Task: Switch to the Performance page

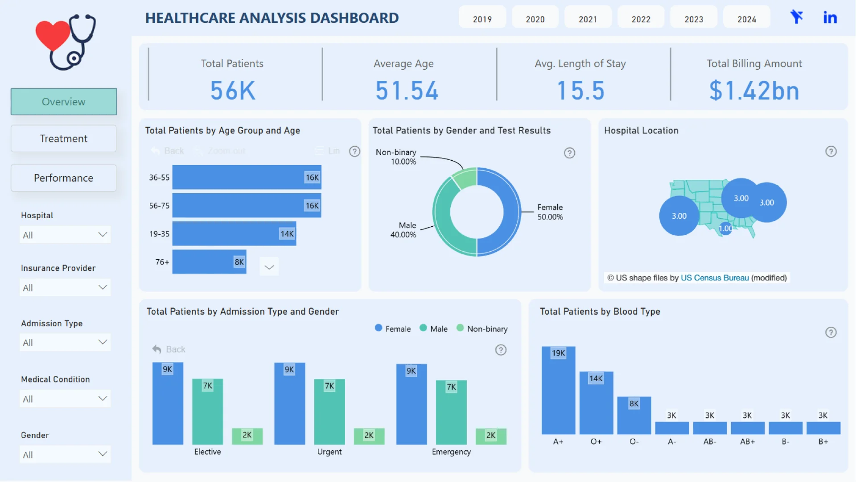Action: click(64, 178)
